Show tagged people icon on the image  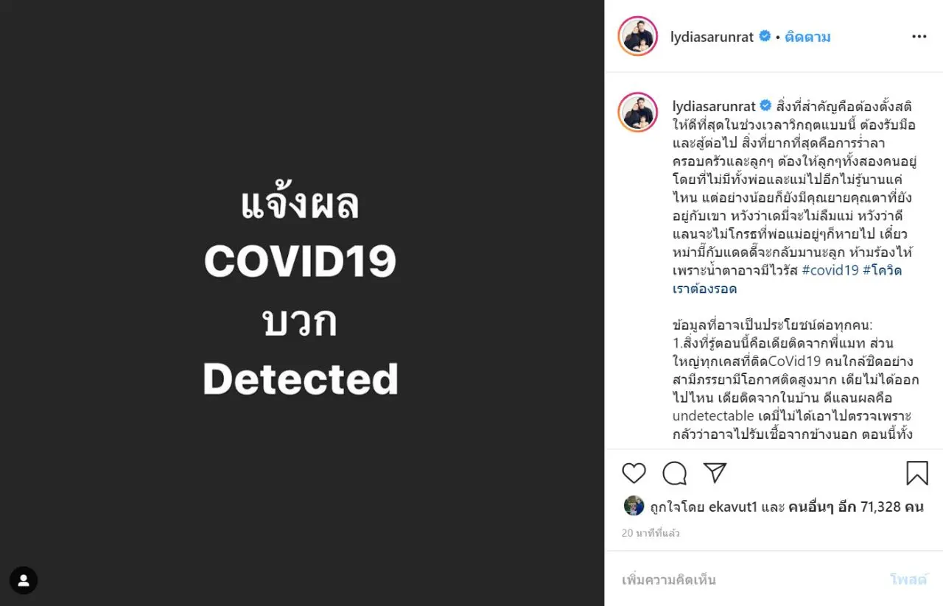point(24,580)
